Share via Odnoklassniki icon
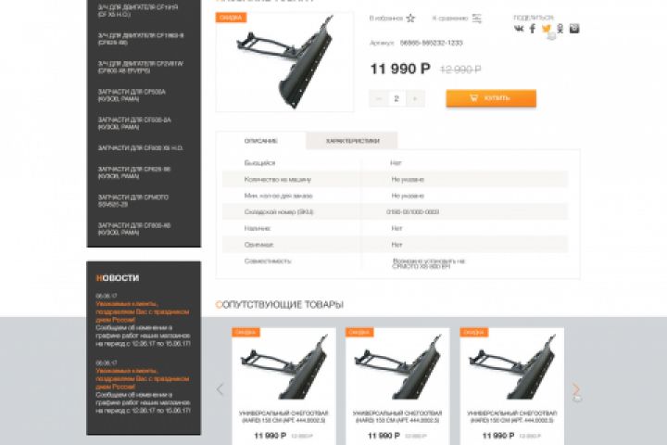667x445 pixels. [x=560, y=29]
